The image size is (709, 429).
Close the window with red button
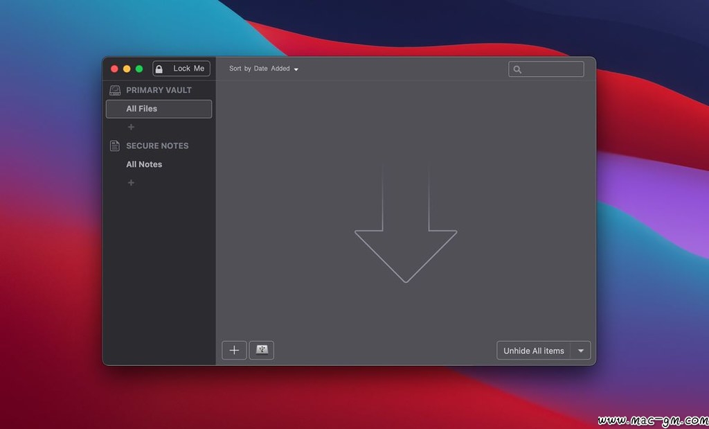click(114, 69)
